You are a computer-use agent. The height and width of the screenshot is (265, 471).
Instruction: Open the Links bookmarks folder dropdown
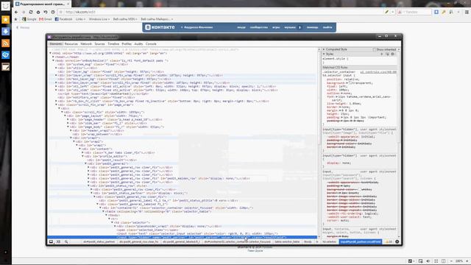[80, 19]
